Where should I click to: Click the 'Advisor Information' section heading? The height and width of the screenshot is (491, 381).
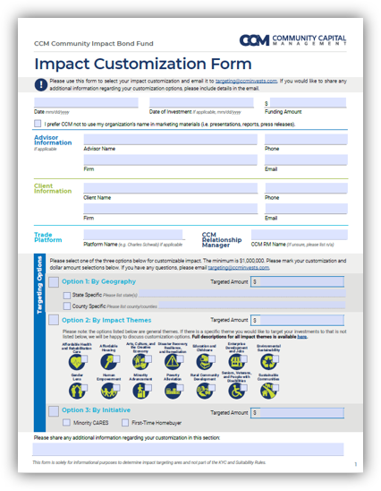[53, 140]
